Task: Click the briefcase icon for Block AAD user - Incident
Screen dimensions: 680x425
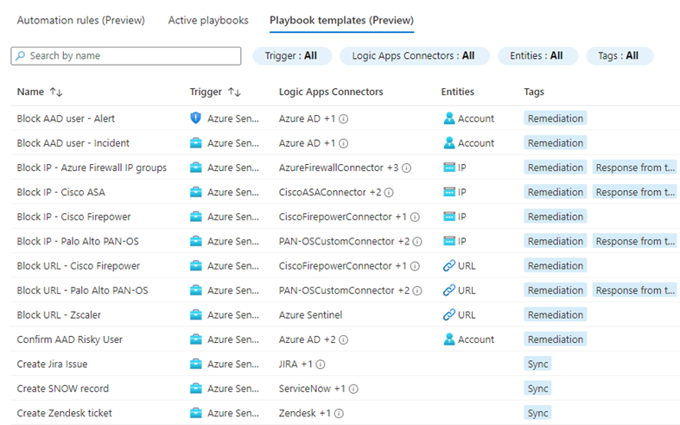Action: (196, 143)
